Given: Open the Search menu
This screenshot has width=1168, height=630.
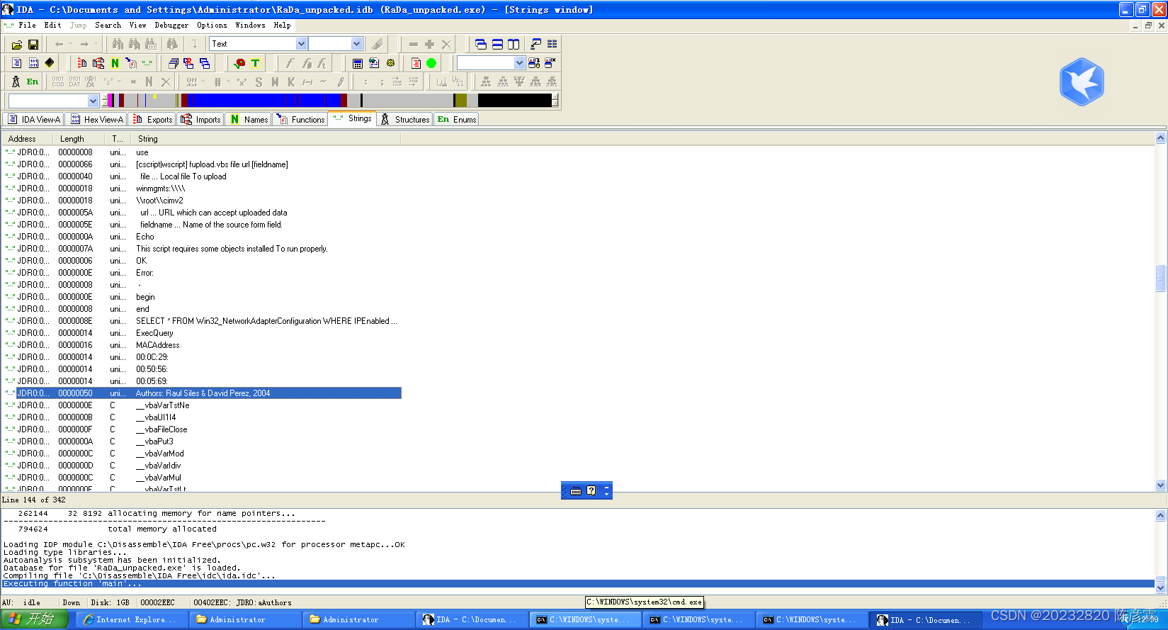Looking at the screenshot, I should coord(108,25).
